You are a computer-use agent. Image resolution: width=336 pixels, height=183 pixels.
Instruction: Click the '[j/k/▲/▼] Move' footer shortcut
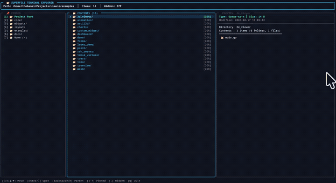(x=13, y=181)
